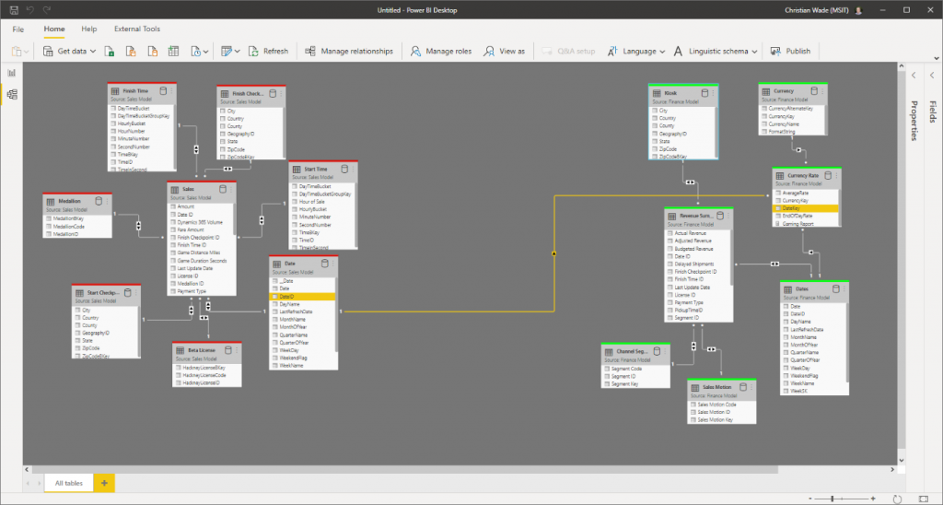The image size is (943, 505).
Task: Collapse the ribbon with the chevron
Action: 936,58
